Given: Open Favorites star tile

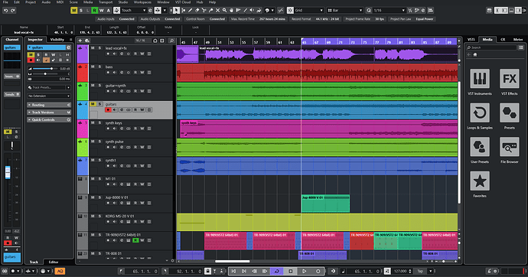Looking at the screenshot, I should point(480,184).
